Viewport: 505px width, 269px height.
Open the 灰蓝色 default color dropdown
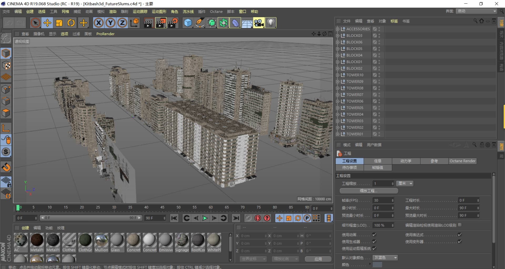(x=385, y=258)
